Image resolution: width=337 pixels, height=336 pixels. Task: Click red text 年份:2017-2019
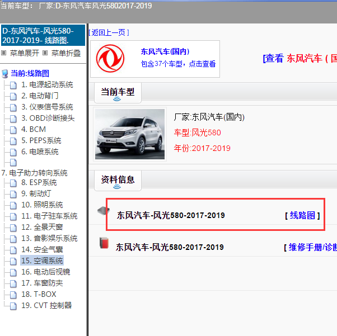pyautogui.click(x=202, y=148)
